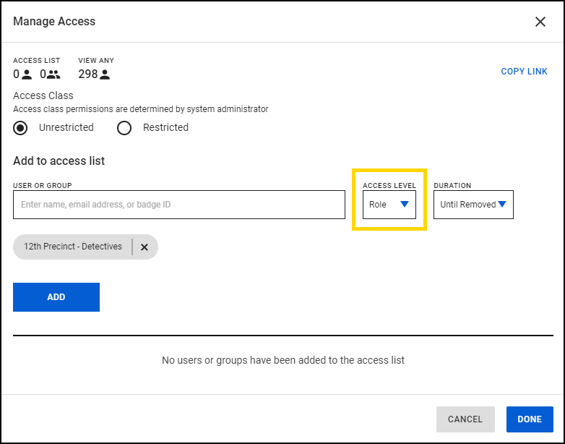Click the empty access list message
565x444 pixels.
pos(282,360)
